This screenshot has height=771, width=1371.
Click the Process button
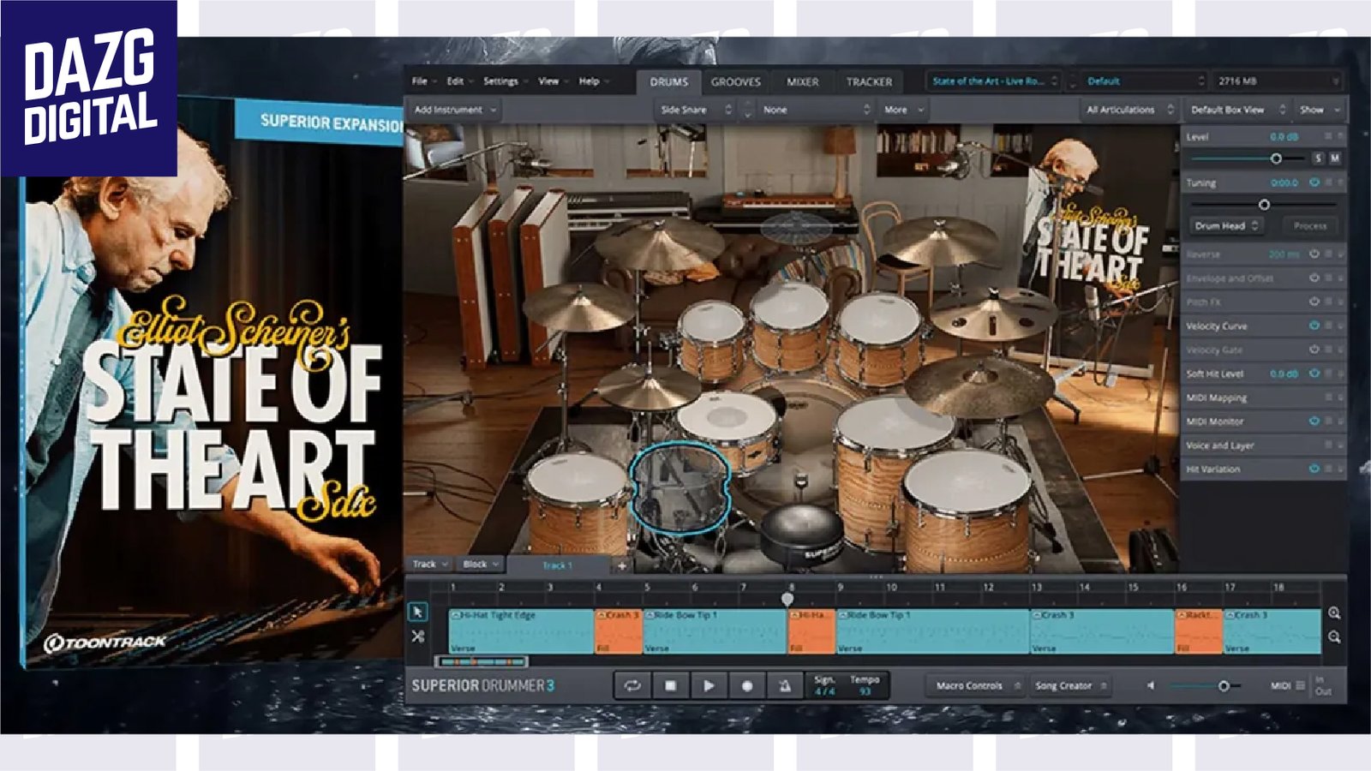[1310, 225]
